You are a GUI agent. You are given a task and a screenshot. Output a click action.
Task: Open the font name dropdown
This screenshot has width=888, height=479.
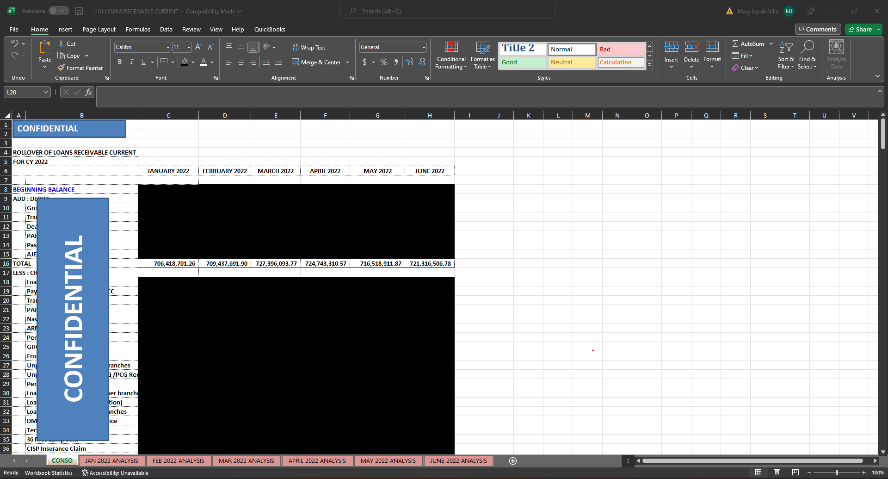[168, 47]
